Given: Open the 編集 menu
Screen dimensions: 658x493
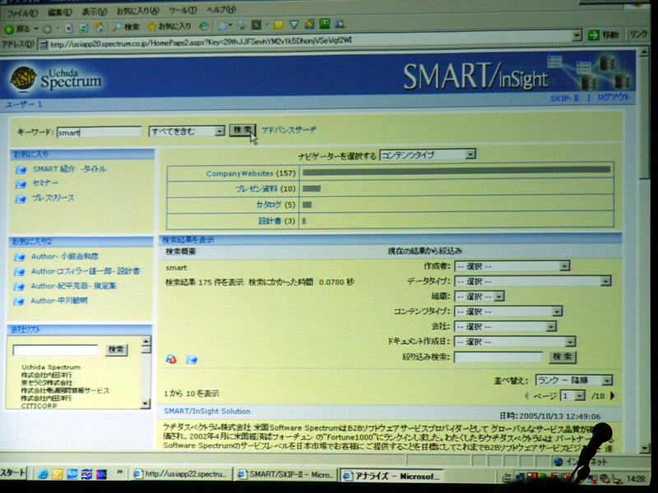Looking at the screenshot, I should tap(59, 12).
